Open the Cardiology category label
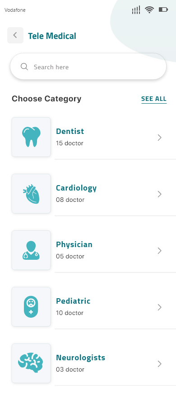The height and width of the screenshot is (396, 176). point(76,188)
